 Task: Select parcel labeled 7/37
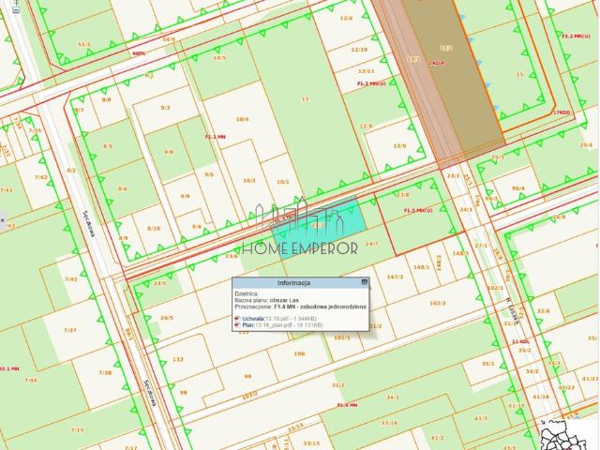(70, 330)
